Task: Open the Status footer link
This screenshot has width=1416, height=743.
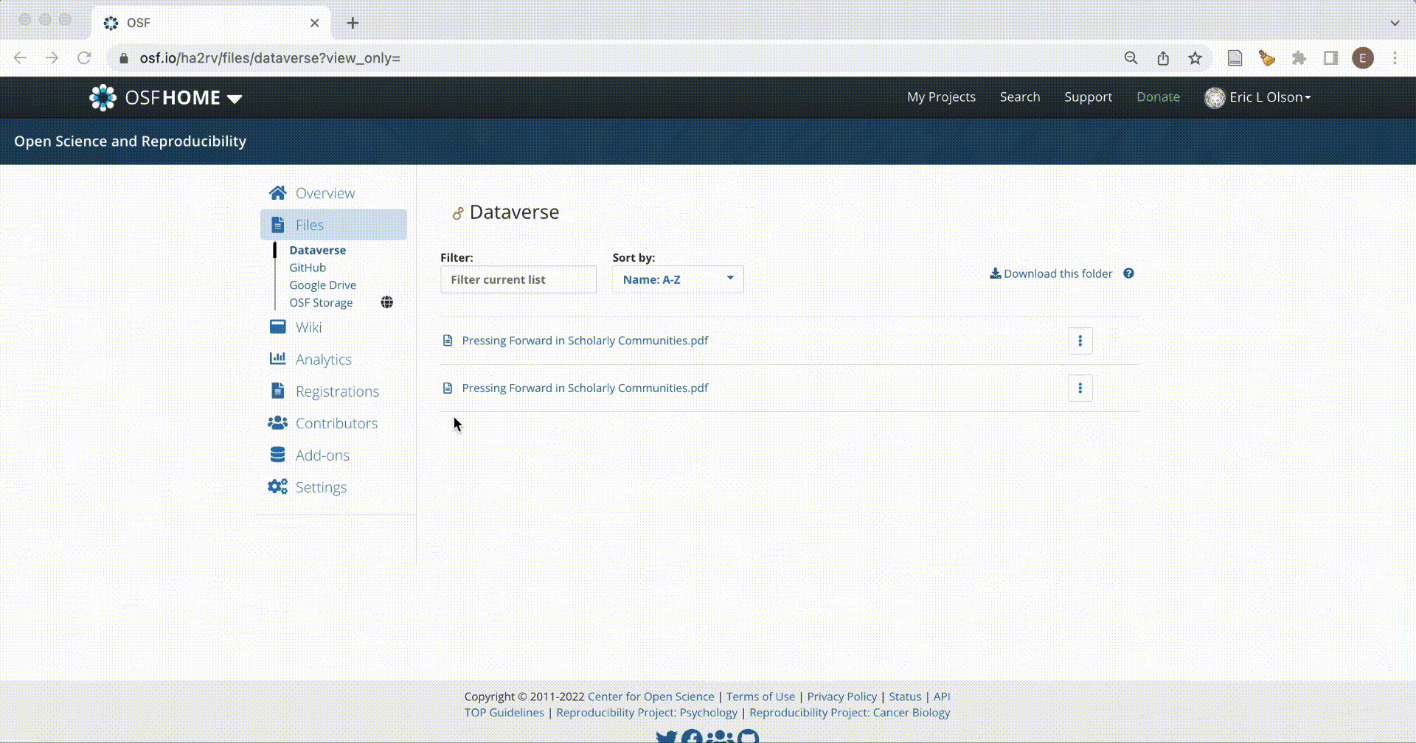Action: point(905,697)
